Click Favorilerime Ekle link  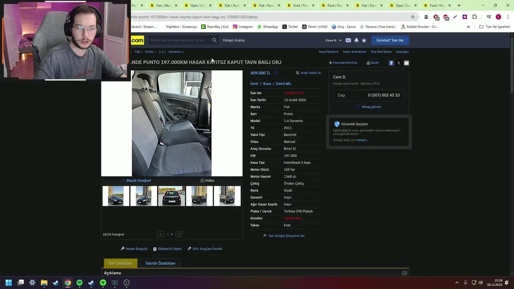click(343, 63)
